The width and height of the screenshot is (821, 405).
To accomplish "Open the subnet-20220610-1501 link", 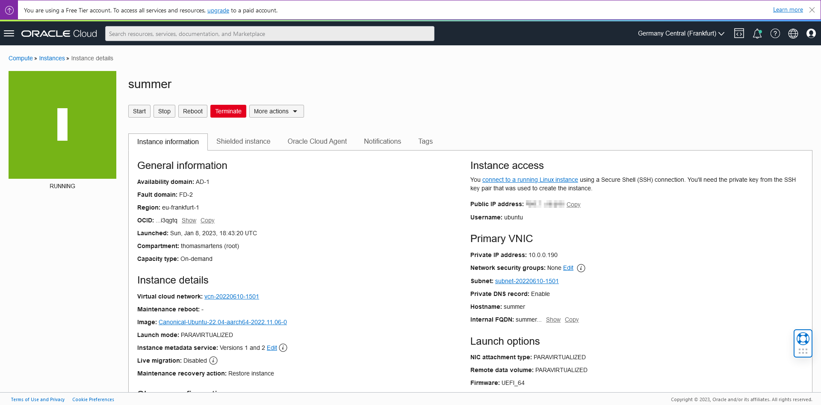I will (526, 281).
